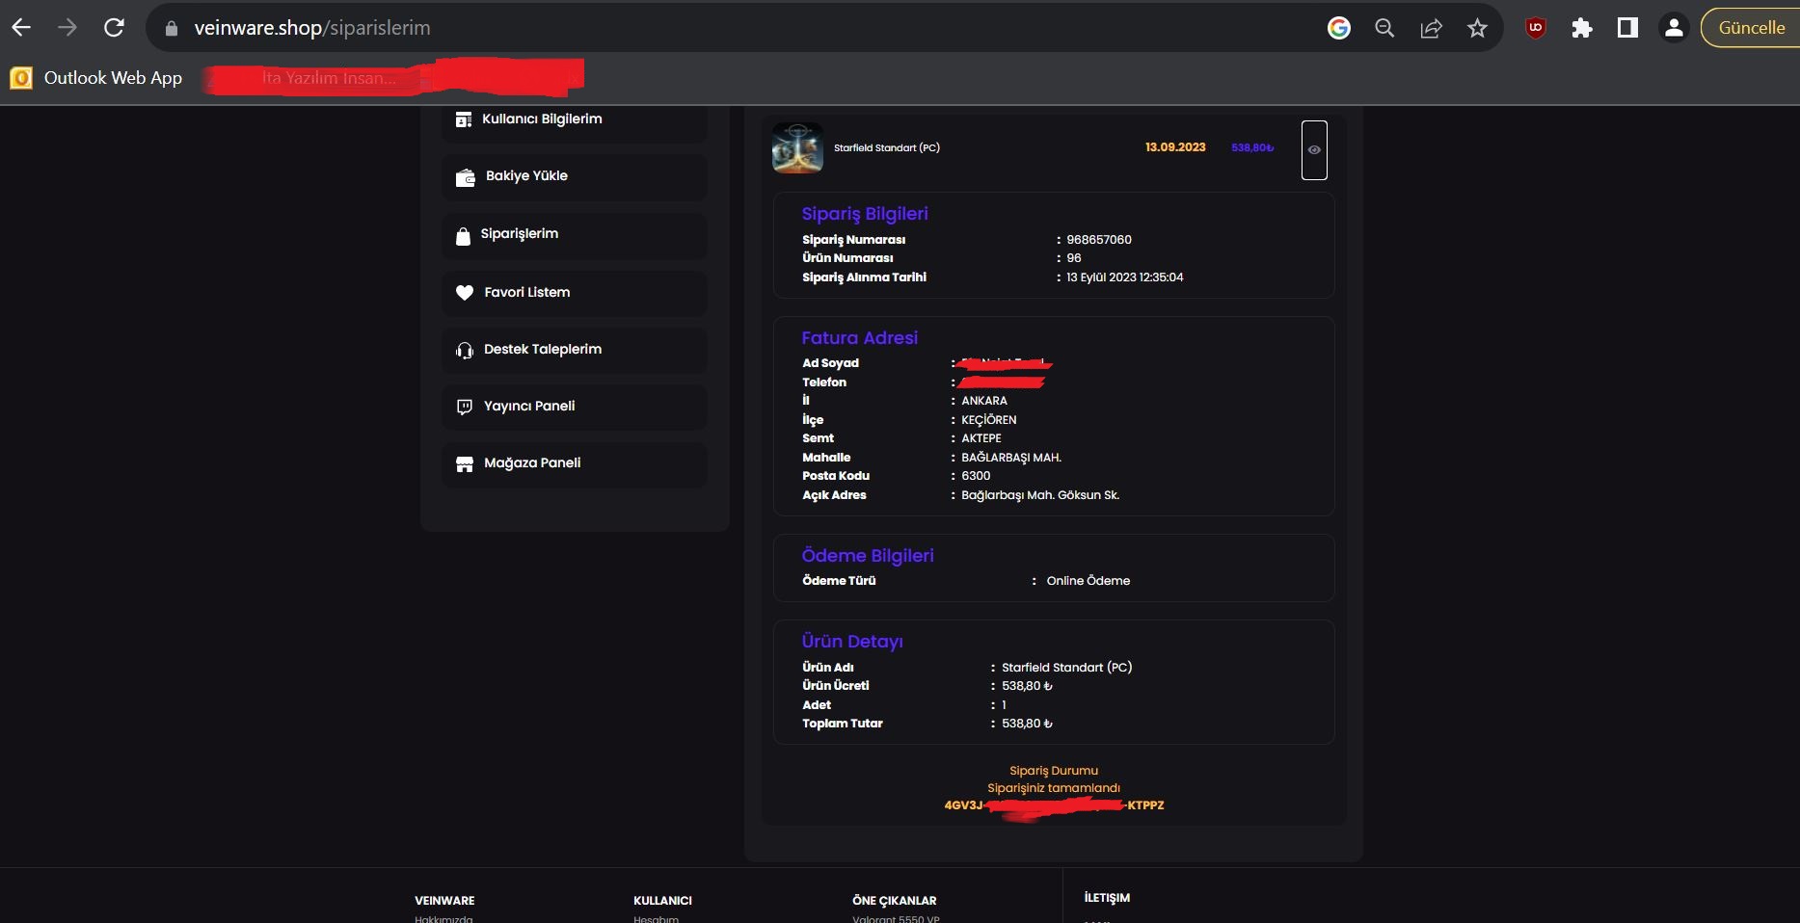Open the browser extensions puzzle icon
1800x923 pixels.
(x=1581, y=28)
